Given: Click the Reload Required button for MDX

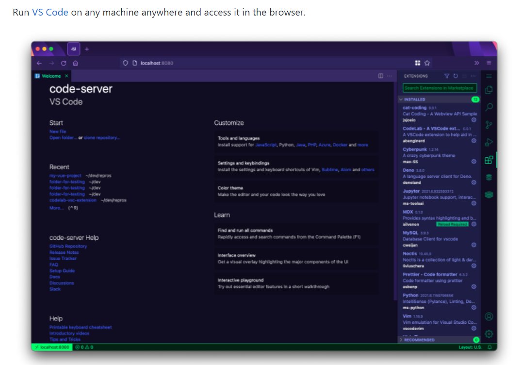Looking at the screenshot, I should [x=452, y=224].
